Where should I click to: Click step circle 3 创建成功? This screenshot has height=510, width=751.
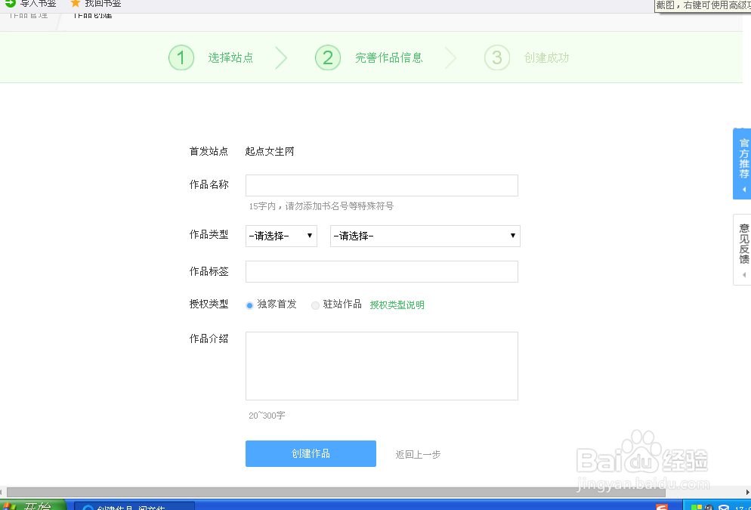click(x=496, y=57)
